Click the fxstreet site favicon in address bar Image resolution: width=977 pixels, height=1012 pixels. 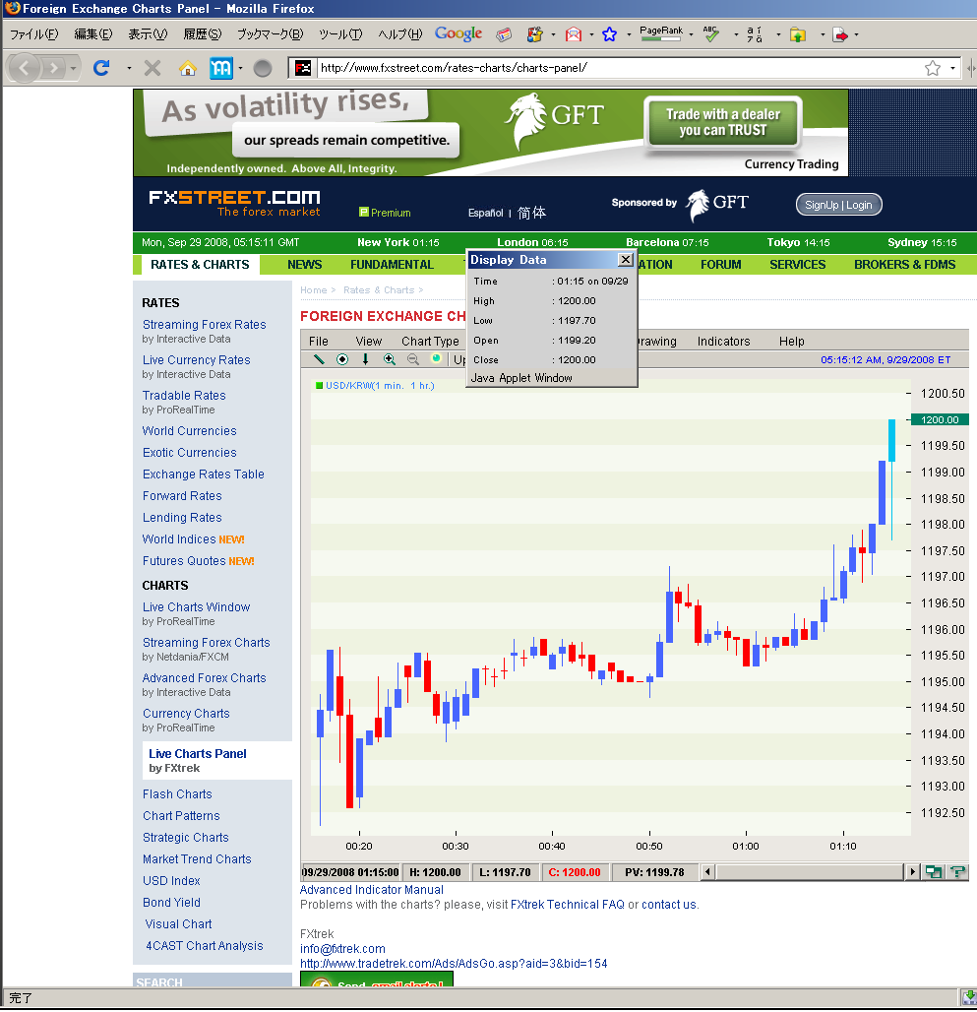tap(303, 68)
